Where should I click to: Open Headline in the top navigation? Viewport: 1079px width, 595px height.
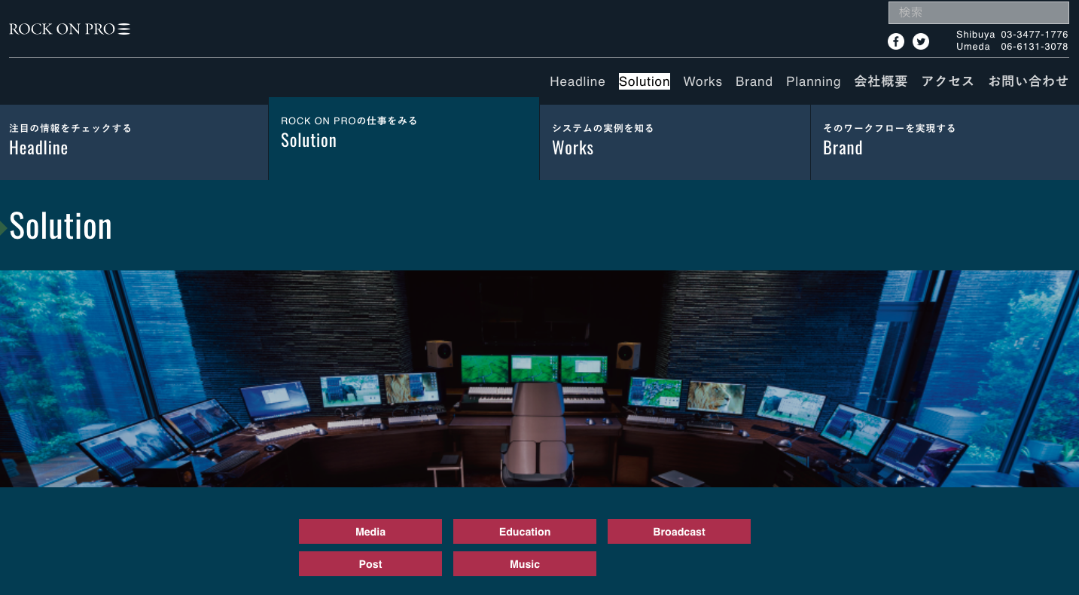[578, 81]
